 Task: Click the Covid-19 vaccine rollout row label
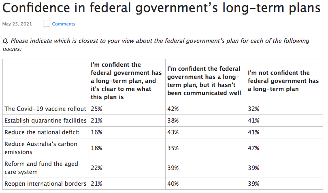click(45, 109)
